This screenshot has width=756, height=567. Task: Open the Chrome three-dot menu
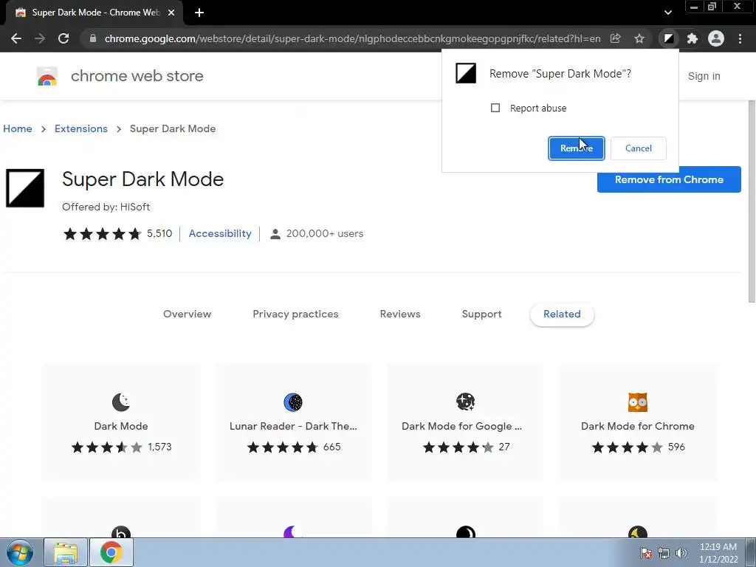(740, 38)
